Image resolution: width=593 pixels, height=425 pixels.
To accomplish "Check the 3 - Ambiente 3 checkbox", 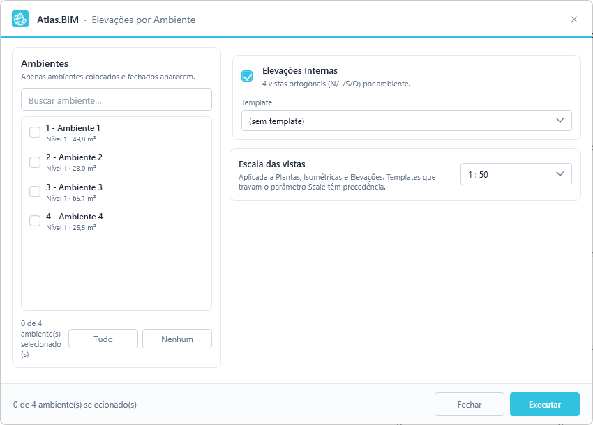I will pos(35,192).
